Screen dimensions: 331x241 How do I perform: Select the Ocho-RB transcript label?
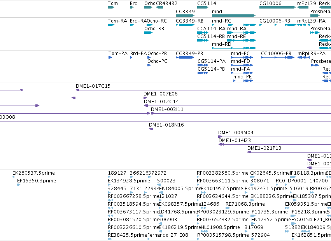pos(154,29)
